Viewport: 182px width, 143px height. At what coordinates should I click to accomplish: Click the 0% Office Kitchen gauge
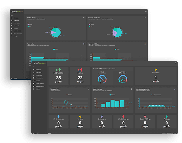[123, 79]
